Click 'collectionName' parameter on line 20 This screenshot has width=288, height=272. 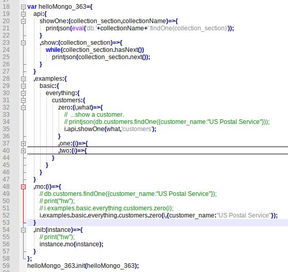[x=144, y=21]
